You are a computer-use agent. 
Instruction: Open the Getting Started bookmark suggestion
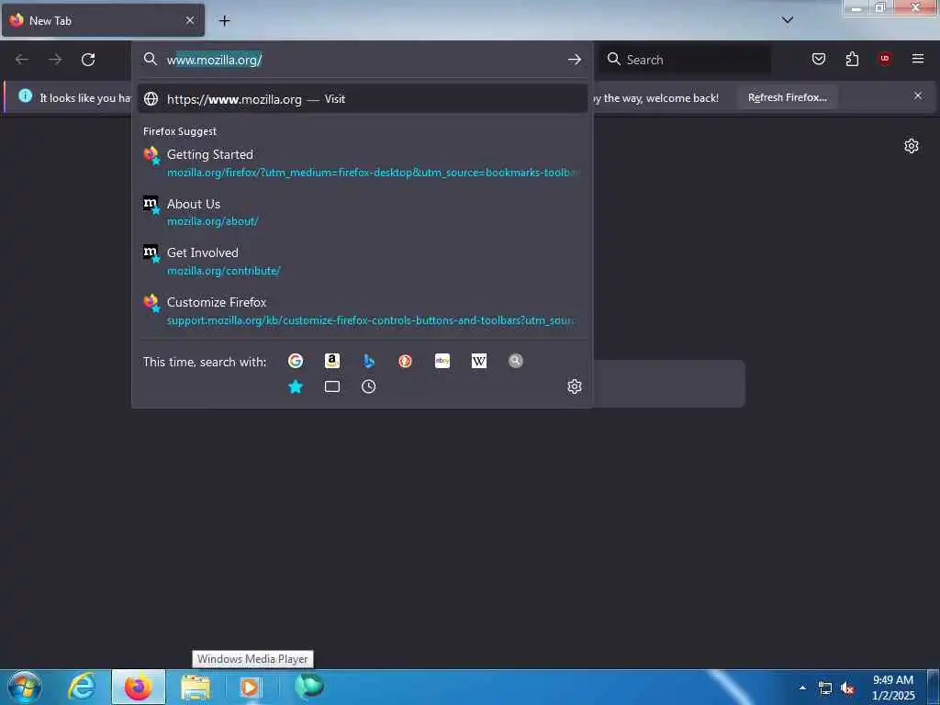(362, 163)
